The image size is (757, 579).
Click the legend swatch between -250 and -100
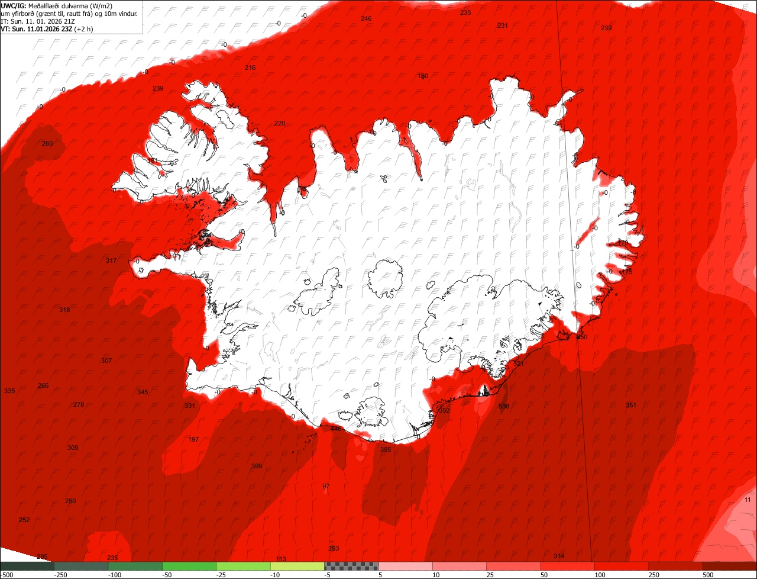[81, 566]
